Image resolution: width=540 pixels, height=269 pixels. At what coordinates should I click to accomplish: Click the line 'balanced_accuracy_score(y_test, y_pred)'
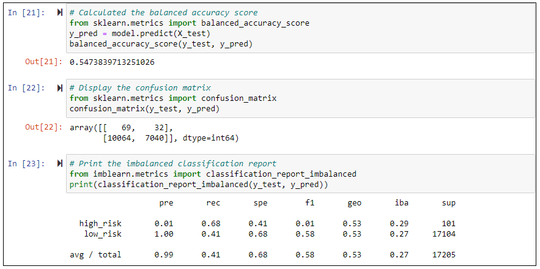[x=161, y=45]
